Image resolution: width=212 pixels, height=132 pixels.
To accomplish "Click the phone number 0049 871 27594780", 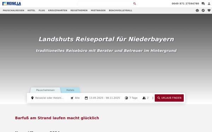I will [185, 4].
